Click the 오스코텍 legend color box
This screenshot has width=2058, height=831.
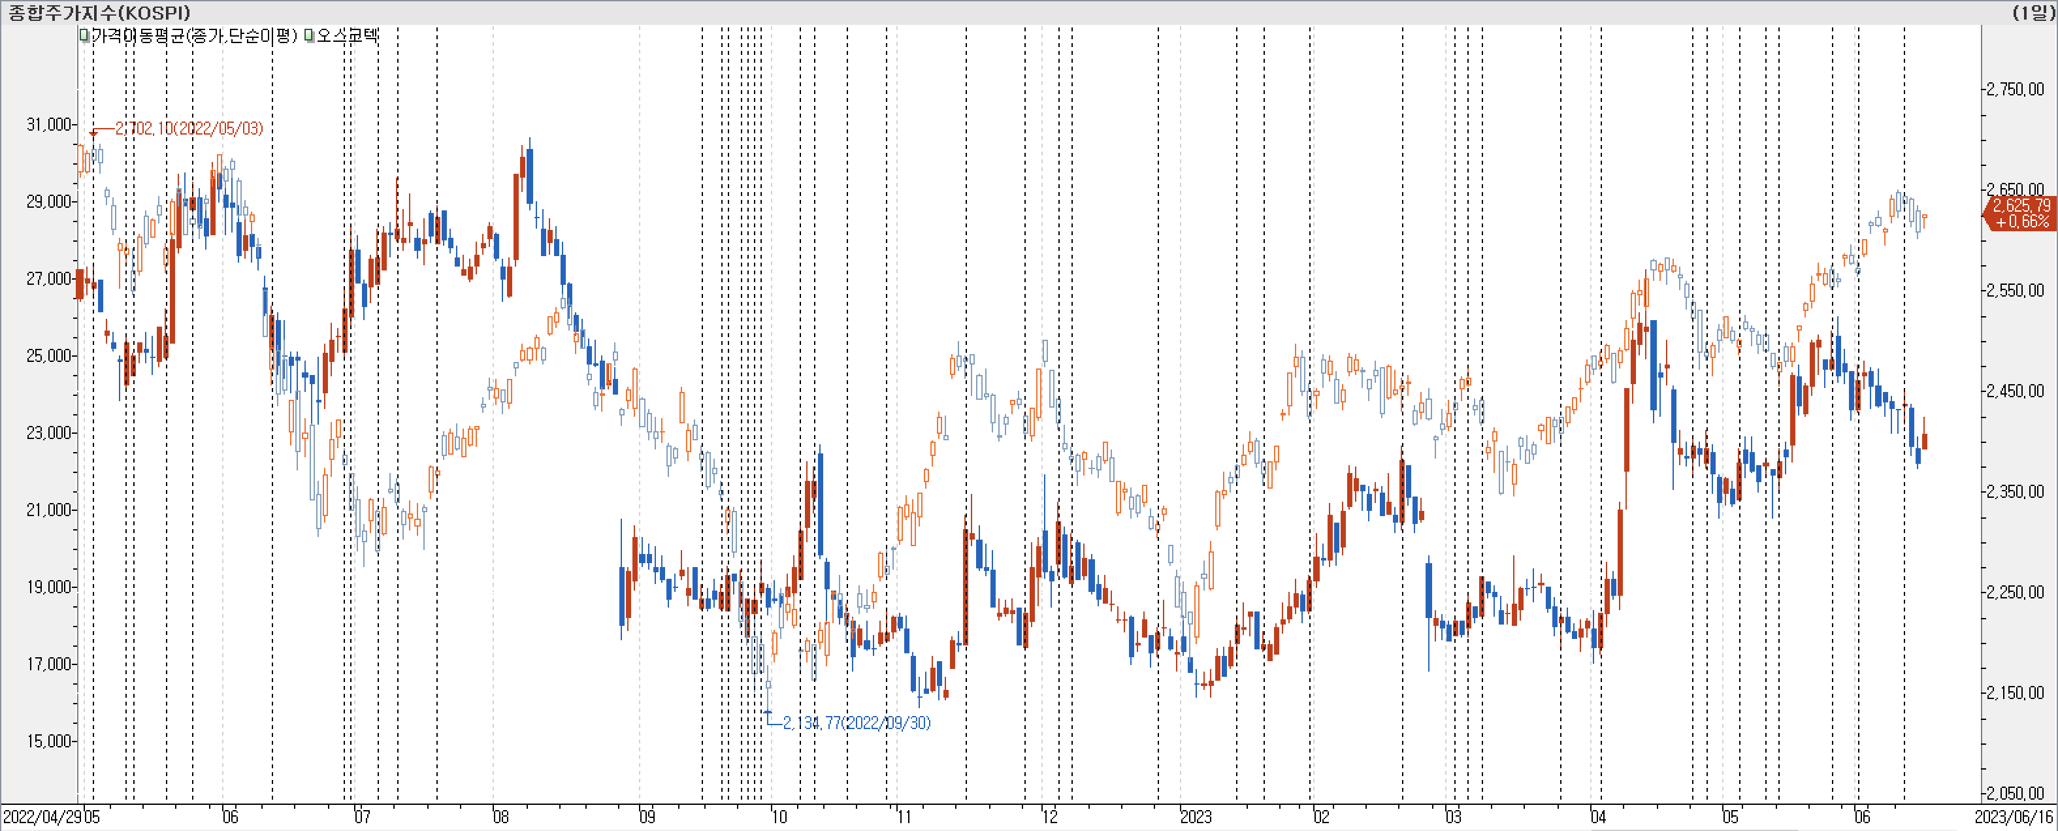[309, 35]
